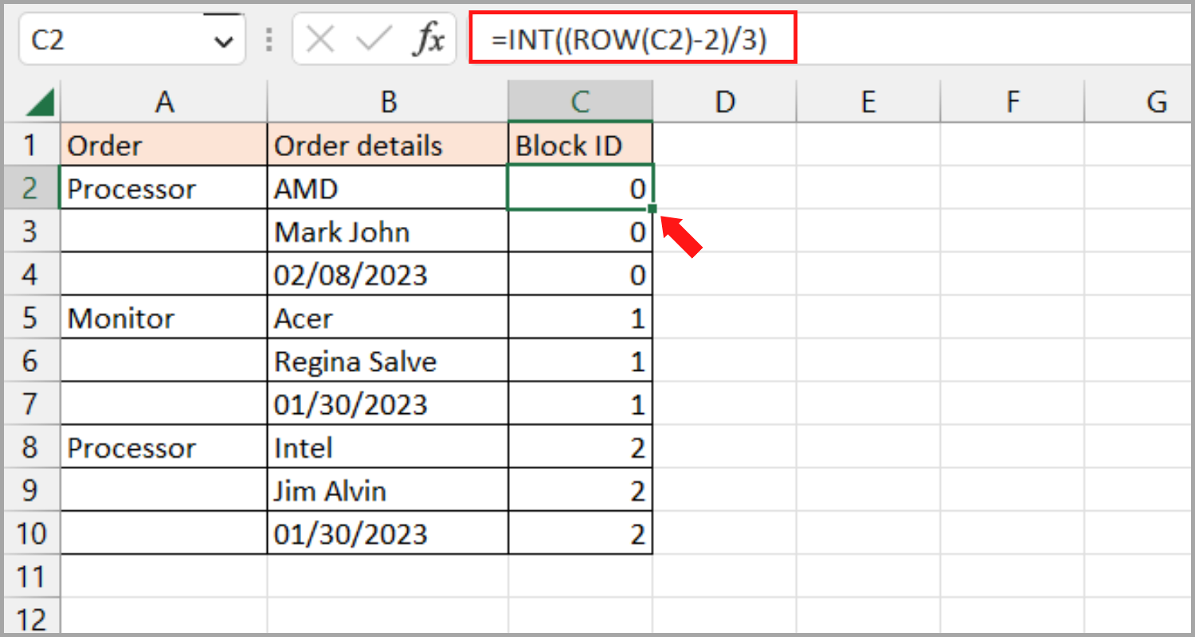
Task: Select column A header
Action: [x=164, y=102]
